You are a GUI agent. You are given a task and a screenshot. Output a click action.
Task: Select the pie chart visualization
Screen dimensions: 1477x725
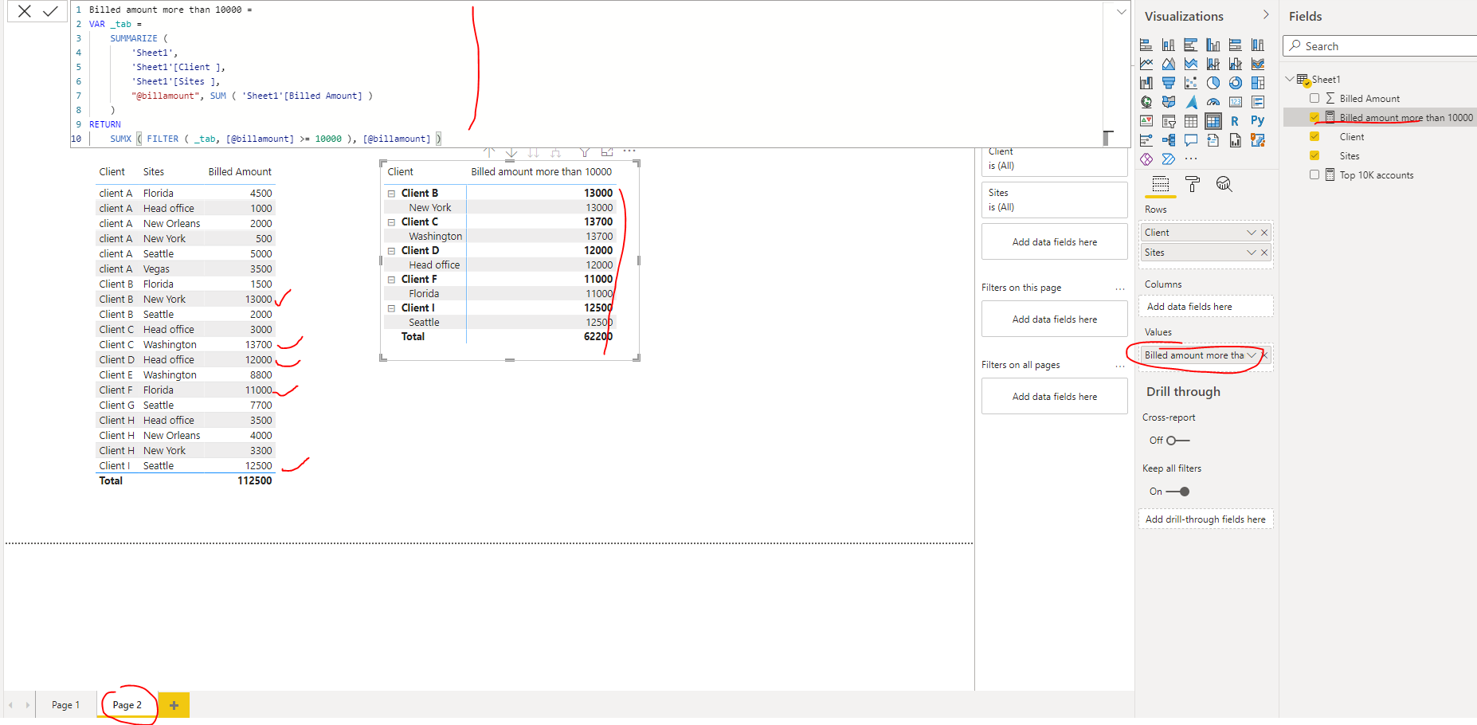pyautogui.click(x=1213, y=83)
